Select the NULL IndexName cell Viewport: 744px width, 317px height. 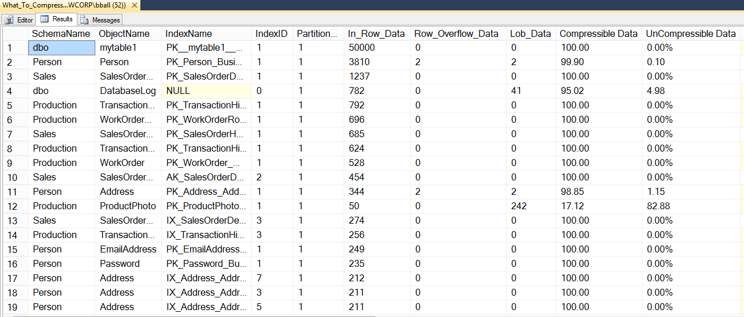coord(178,91)
